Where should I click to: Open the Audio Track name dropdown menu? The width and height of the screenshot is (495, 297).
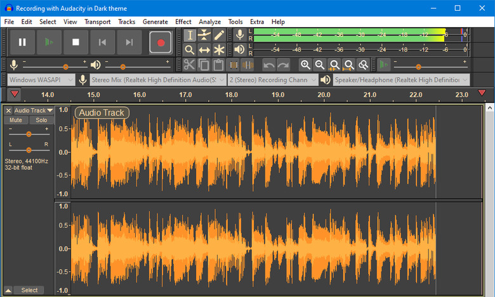pos(34,111)
